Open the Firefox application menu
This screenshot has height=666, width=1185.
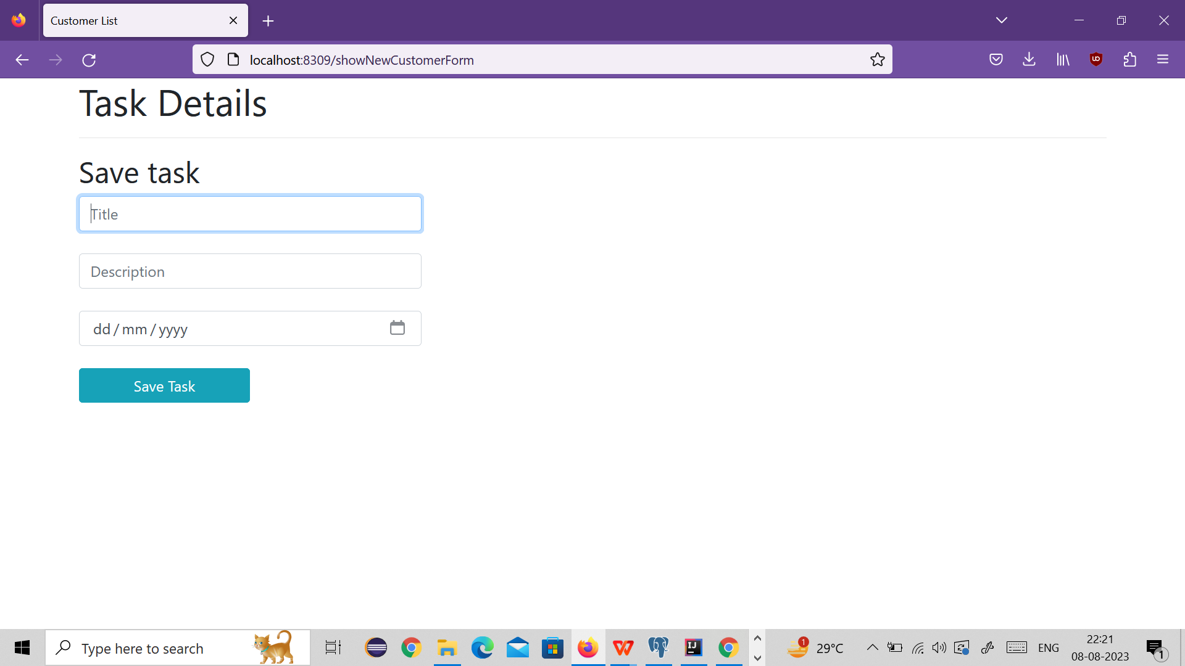point(1163,59)
